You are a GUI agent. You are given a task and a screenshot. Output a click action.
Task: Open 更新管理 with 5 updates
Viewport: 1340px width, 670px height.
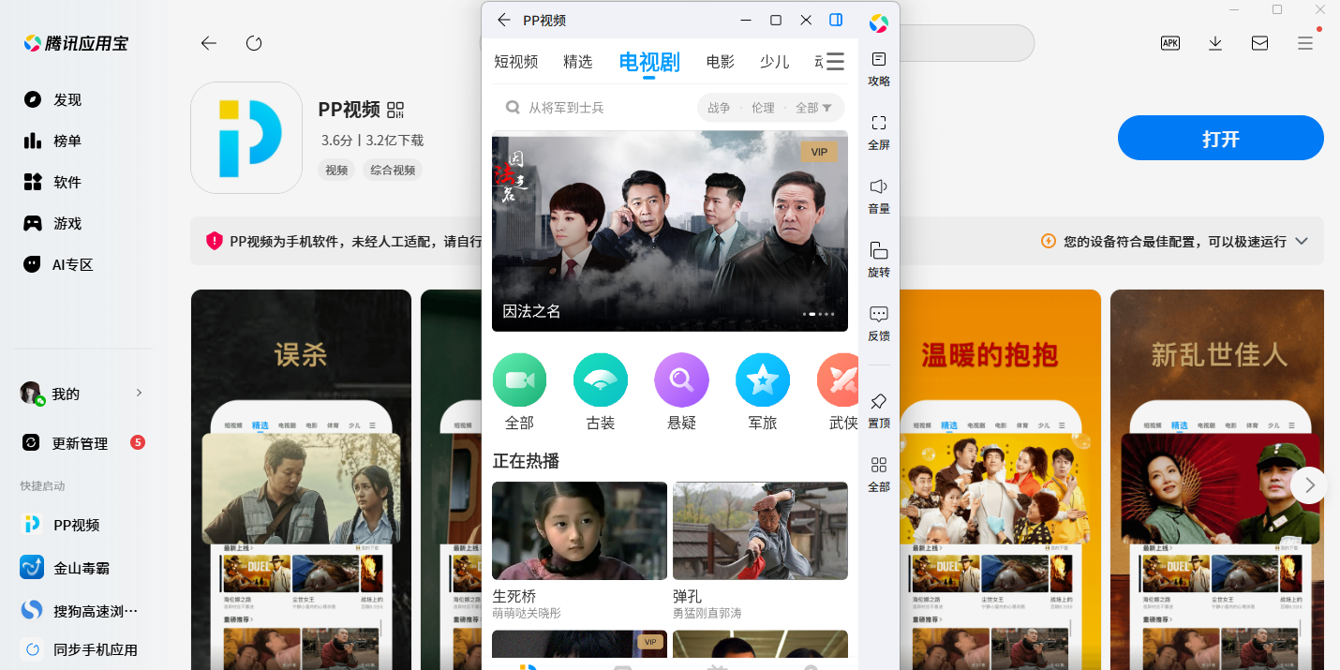(x=82, y=442)
